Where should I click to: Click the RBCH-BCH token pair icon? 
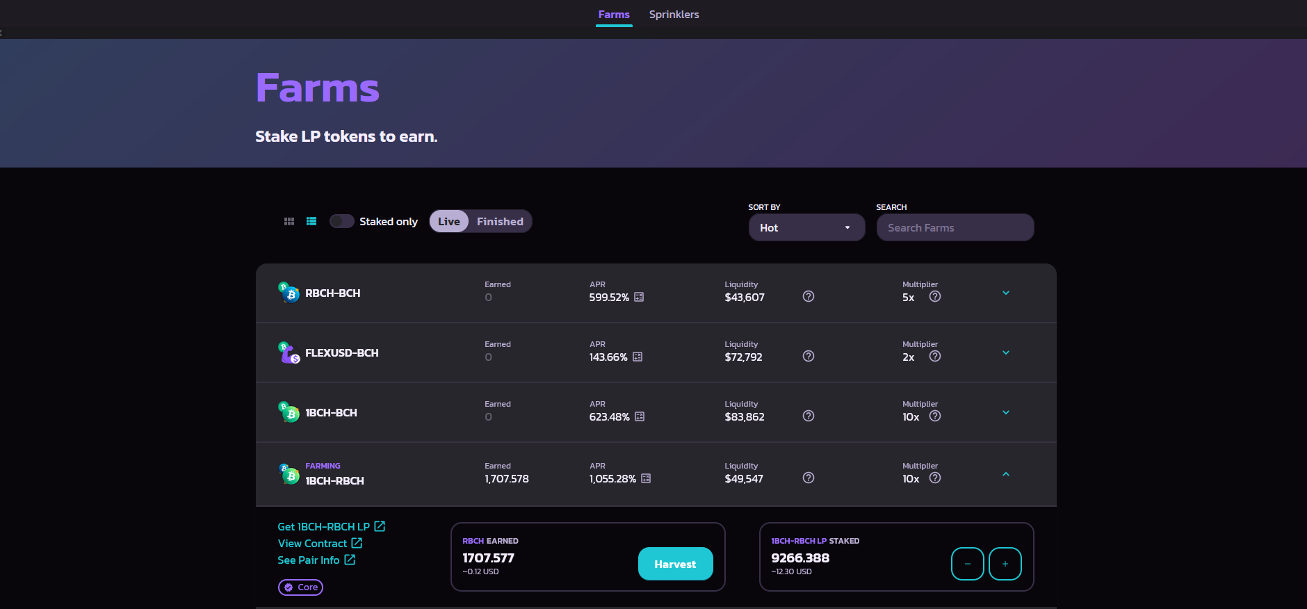[289, 292]
